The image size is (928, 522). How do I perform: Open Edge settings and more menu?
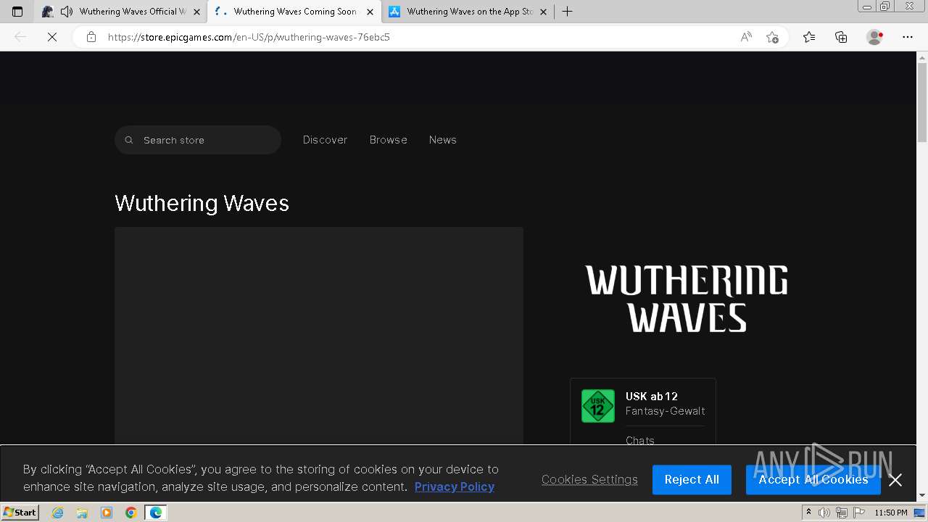[908, 37]
